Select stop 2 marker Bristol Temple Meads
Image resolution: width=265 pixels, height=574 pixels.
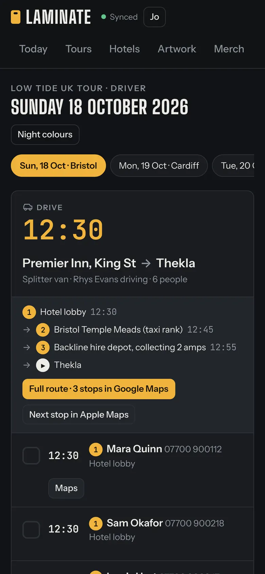43,330
